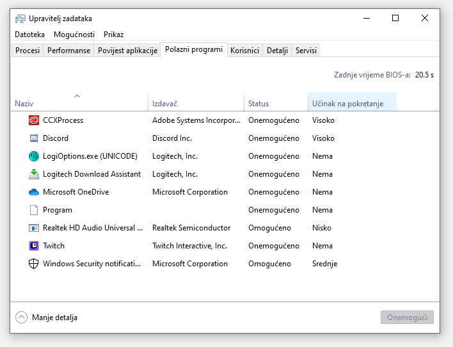Select the Realtek HD Audio icon

click(x=34, y=228)
